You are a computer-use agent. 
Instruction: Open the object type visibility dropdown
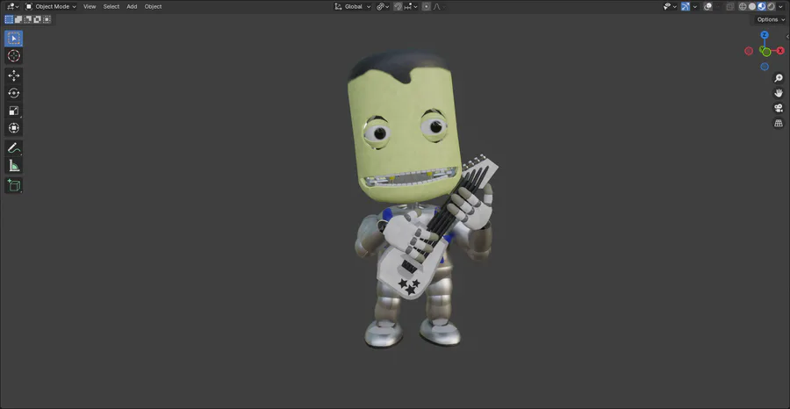(670, 6)
